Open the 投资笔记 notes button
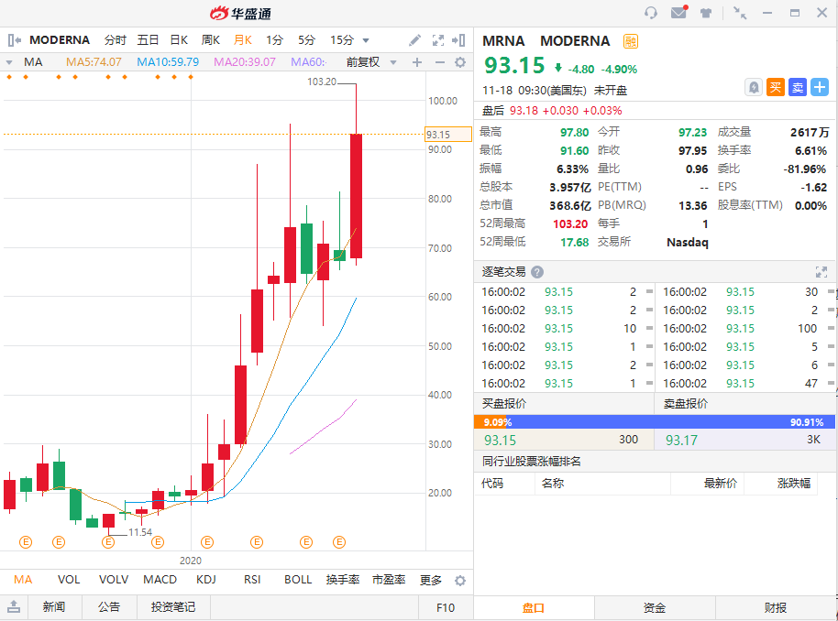The image size is (838, 621). (173, 606)
